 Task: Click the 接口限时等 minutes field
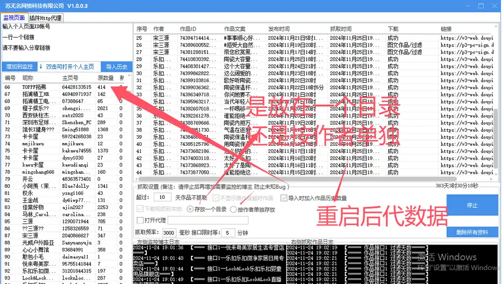227,233
